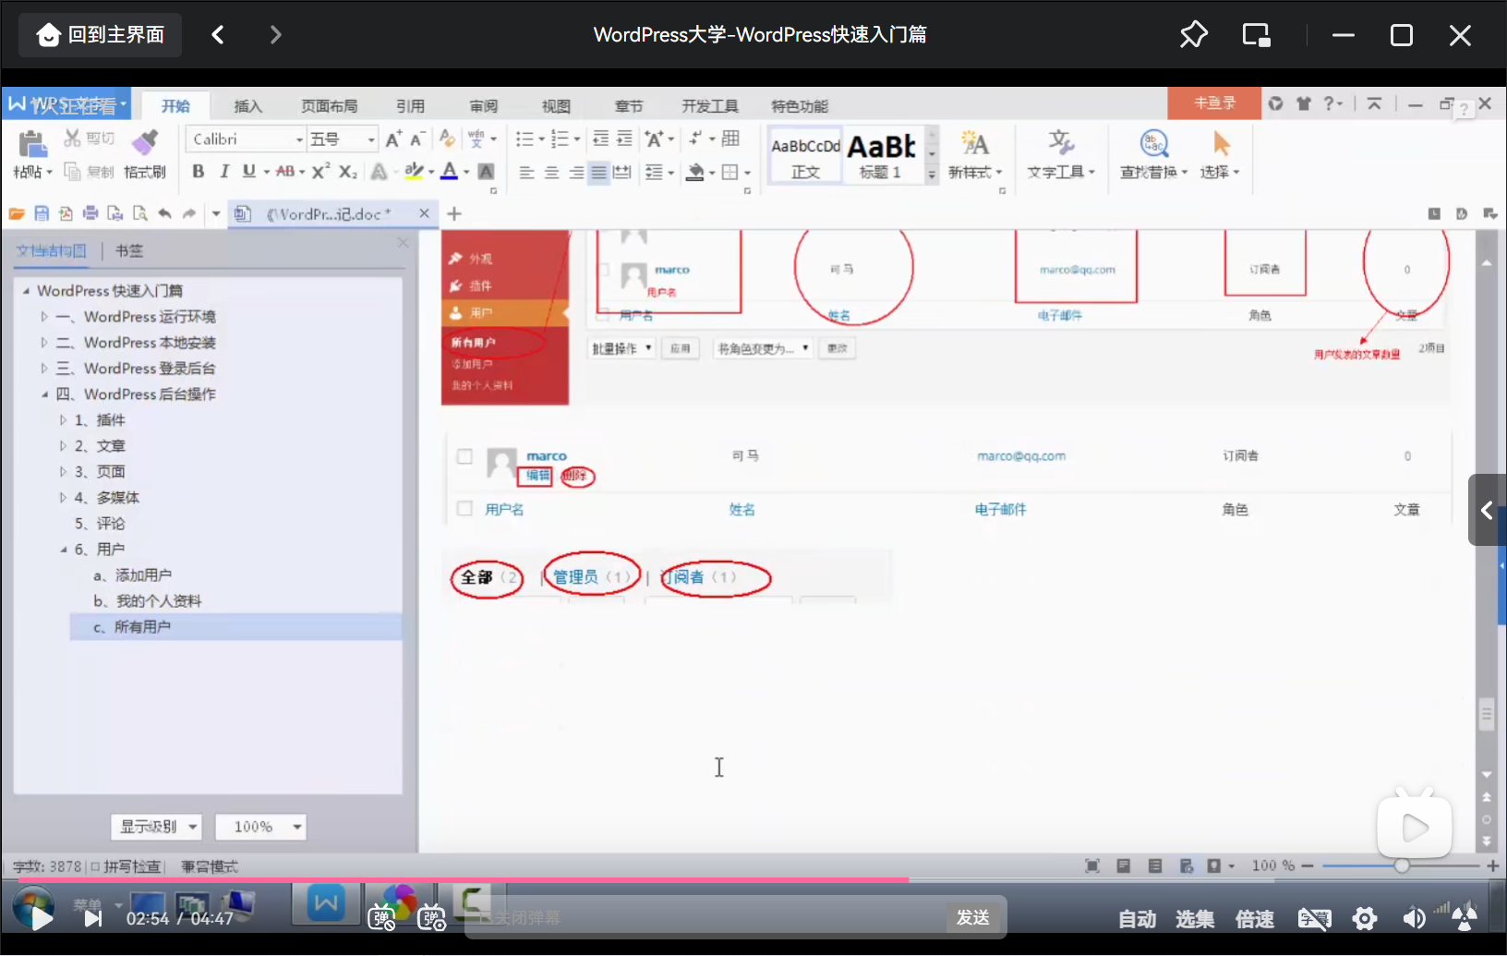Image resolution: width=1507 pixels, height=956 pixels.
Task: Click the paste clipboard icon
Action: pyautogui.click(x=32, y=144)
